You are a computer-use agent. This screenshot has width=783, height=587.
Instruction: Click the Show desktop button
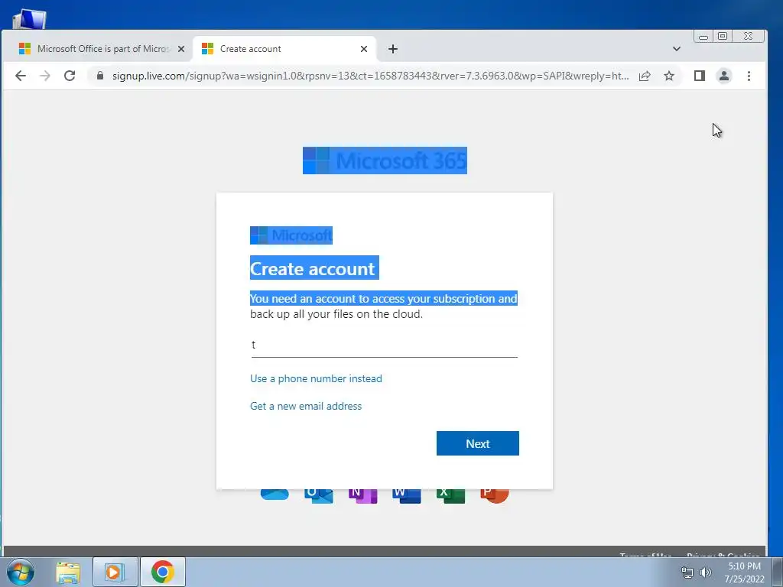click(778, 572)
